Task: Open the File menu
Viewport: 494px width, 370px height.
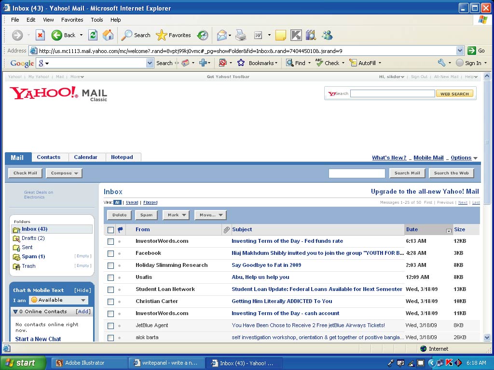Action: pyautogui.click(x=15, y=20)
